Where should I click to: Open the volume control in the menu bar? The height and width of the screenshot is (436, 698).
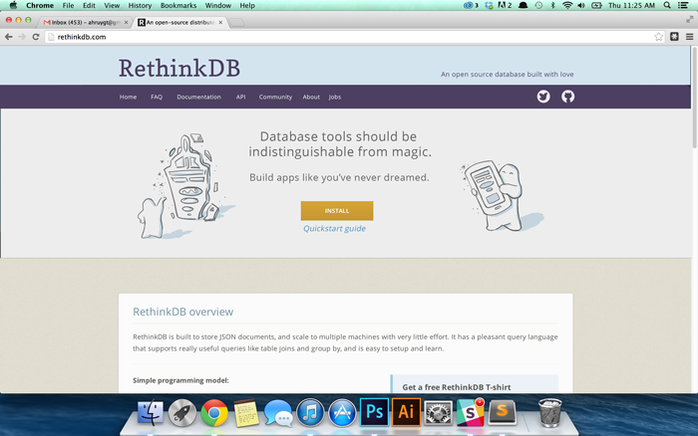click(581, 5)
